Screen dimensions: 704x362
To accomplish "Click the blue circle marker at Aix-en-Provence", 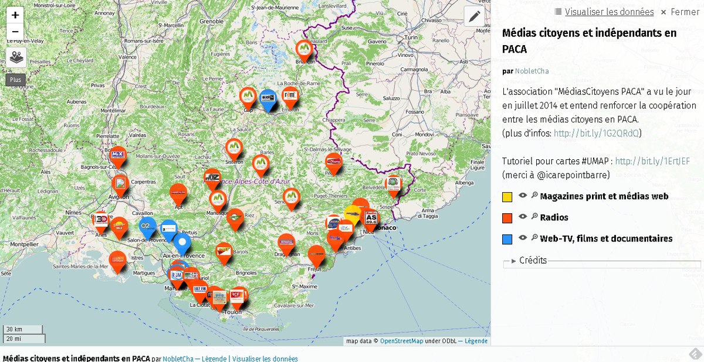I will tap(182, 244).
